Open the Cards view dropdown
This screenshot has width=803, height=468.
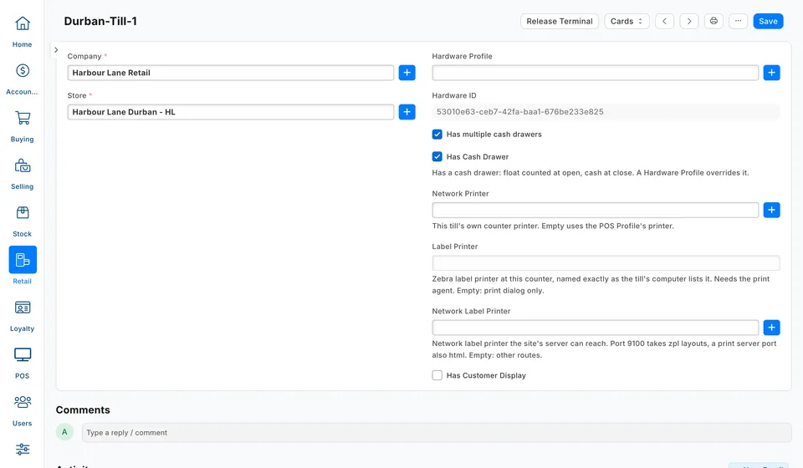tap(627, 21)
